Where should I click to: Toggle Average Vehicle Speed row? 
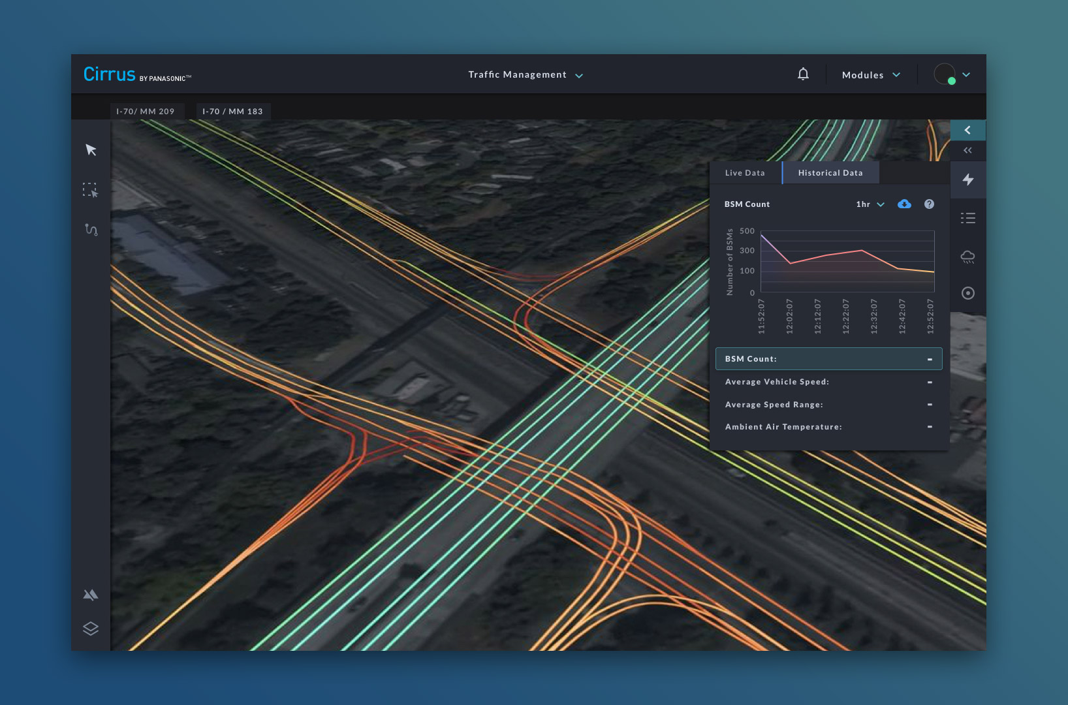(828, 382)
